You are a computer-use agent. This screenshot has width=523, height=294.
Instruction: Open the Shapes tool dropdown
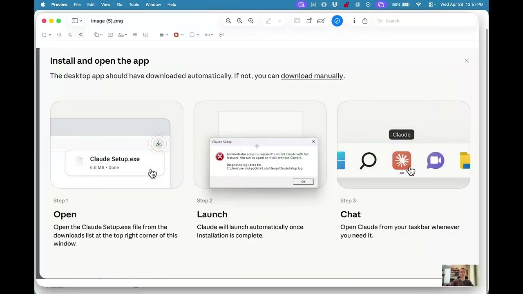point(98,35)
